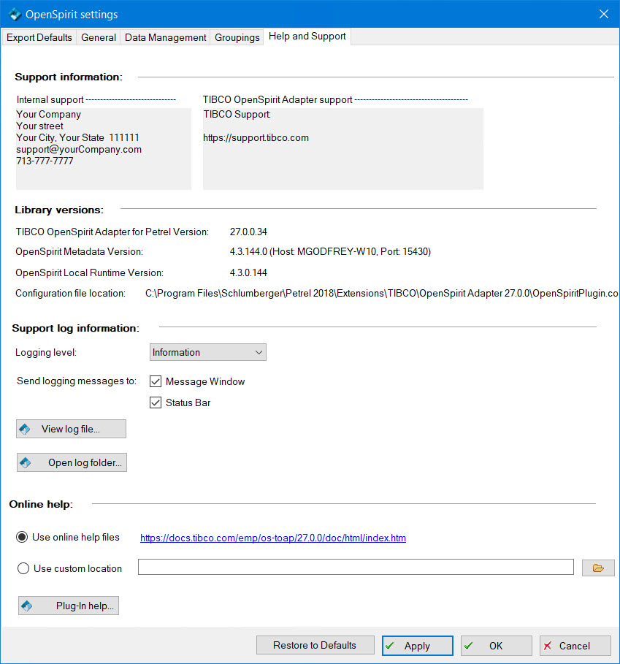Click the Metadata Version 4.3.144.0 value

click(x=330, y=251)
